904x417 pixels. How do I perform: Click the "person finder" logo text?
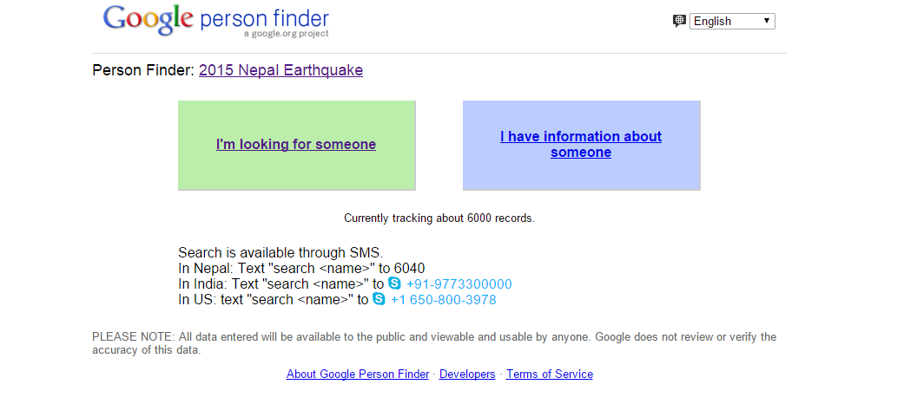tap(265, 18)
